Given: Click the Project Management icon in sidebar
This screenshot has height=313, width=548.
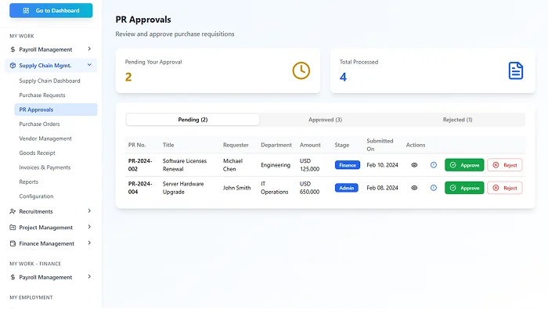Looking at the screenshot, I should pyautogui.click(x=13, y=228).
